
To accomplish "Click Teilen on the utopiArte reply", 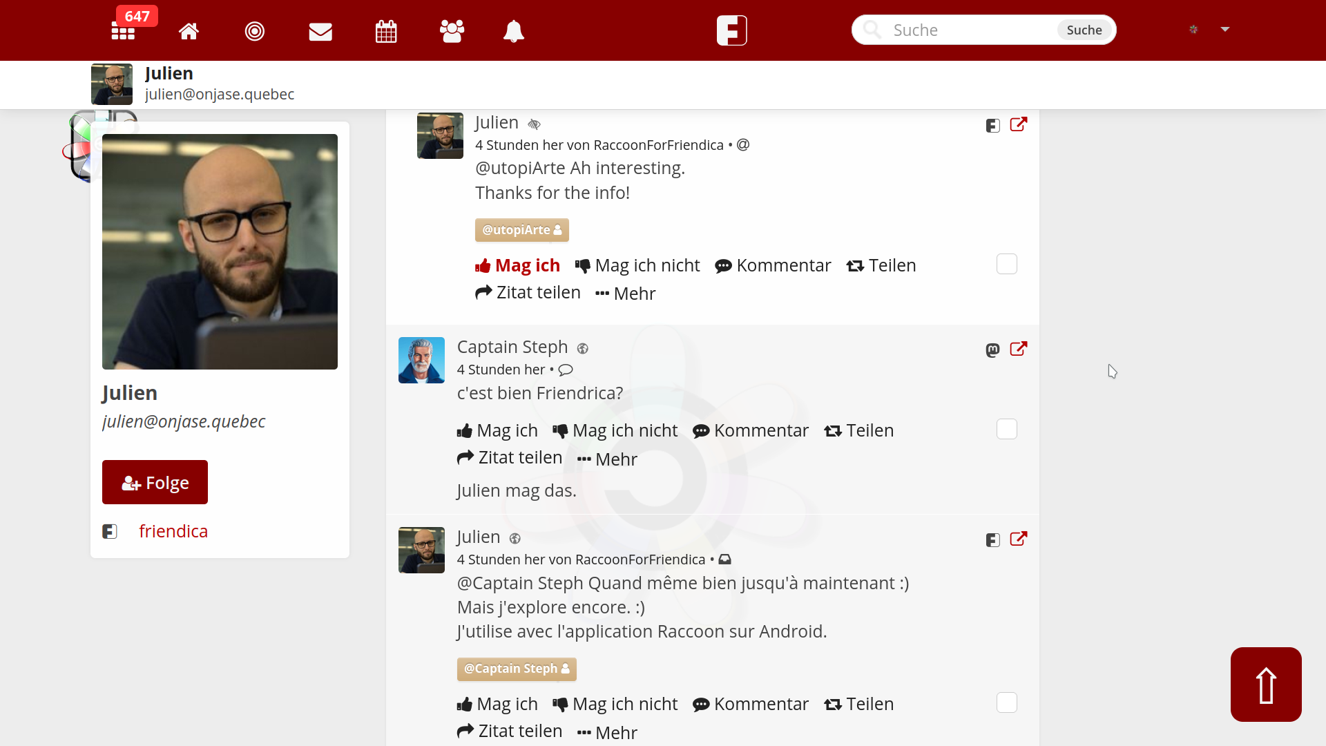I will (x=881, y=265).
